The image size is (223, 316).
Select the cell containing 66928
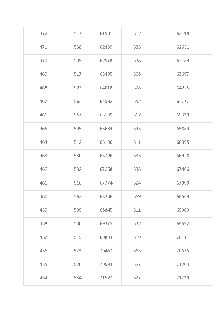[183, 156]
